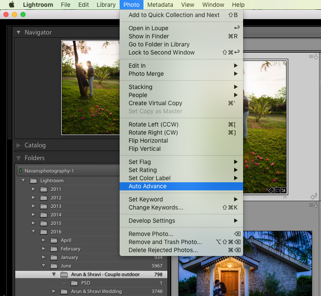Choose Remove Photo...
Image resolution: width=321 pixels, height=296 pixels.
pos(181,234)
